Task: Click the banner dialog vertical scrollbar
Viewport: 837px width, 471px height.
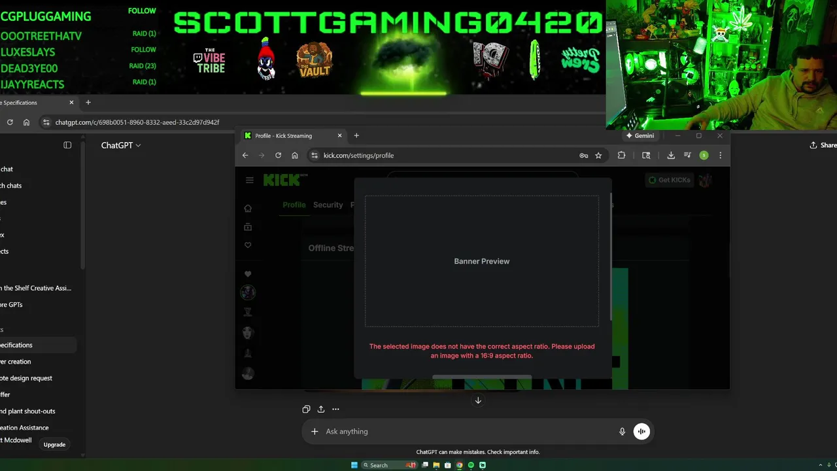Action: coord(611,255)
